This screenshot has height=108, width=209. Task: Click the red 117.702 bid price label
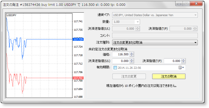pyautogui.click(x=78, y=78)
